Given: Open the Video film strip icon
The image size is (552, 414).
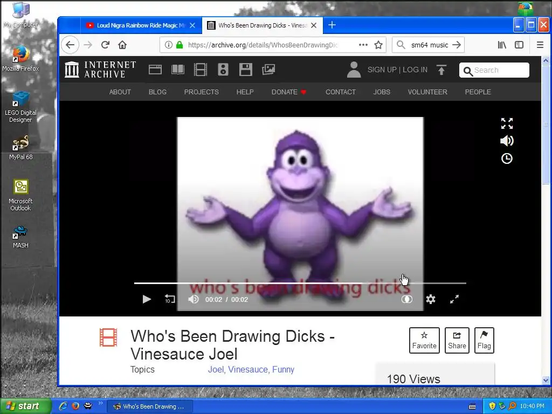Looking at the screenshot, I should pos(201,70).
